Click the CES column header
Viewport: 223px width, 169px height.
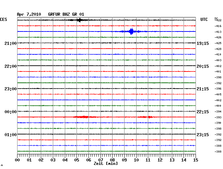click(x=3, y=19)
